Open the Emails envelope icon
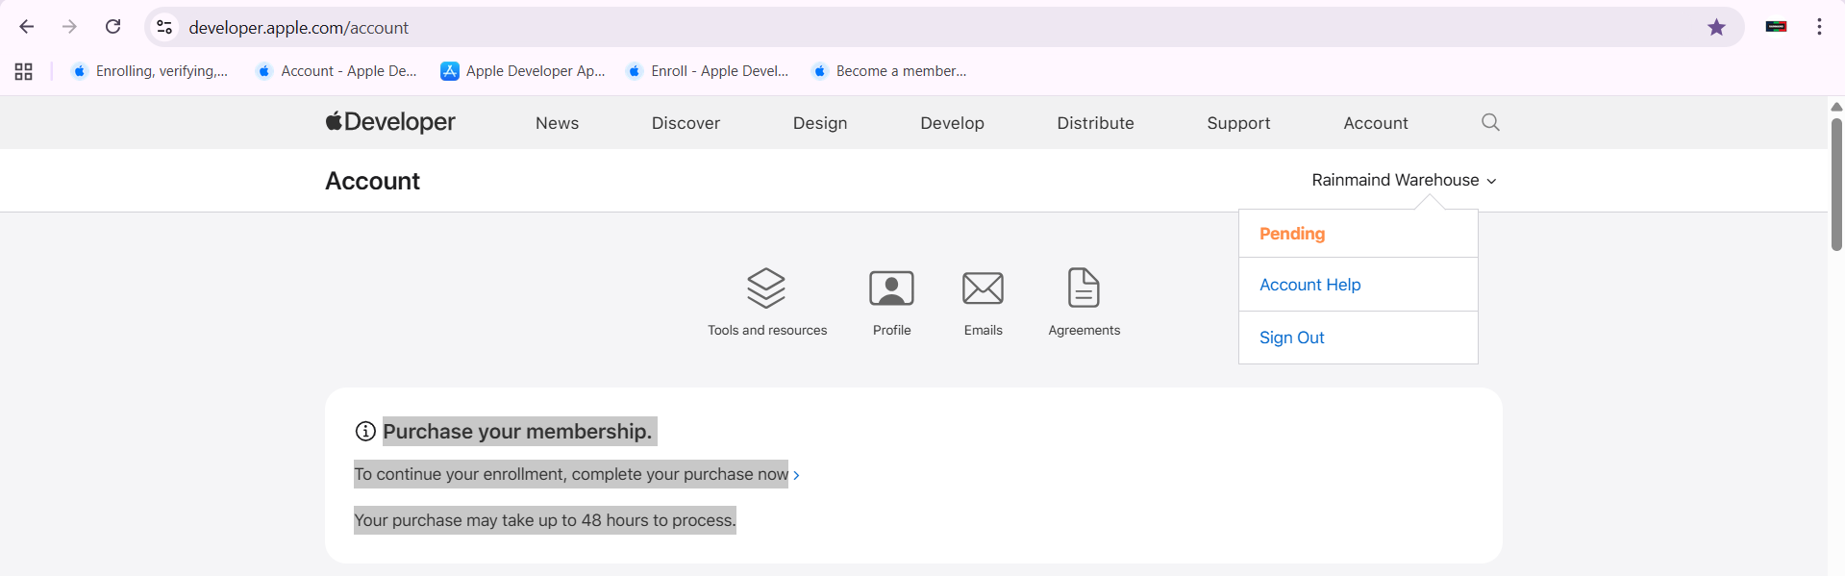Viewport: 1845px width, 576px height. pyautogui.click(x=983, y=288)
